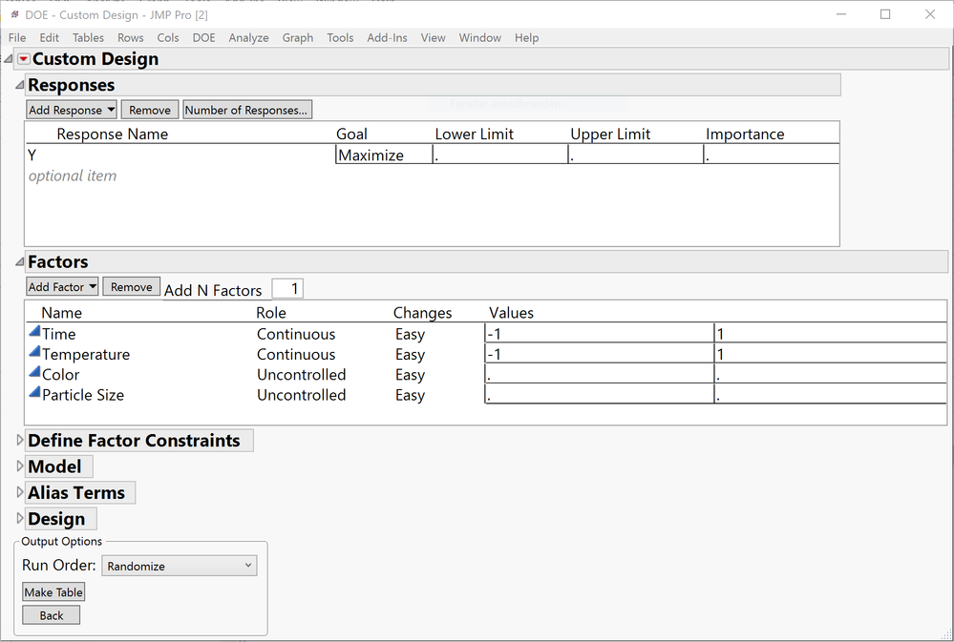This screenshot has height=642, width=954.
Task: Select response name Y
Action: pyautogui.click(x=32, y=155)
